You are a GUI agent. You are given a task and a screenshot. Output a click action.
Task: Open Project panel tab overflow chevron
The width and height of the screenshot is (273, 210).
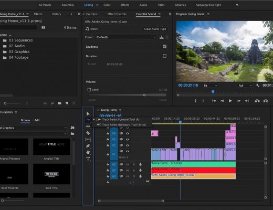click(x=79, y=14)
